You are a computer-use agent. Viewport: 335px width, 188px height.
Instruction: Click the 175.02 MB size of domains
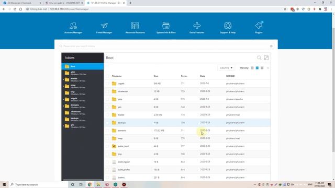tap(159, 131)
